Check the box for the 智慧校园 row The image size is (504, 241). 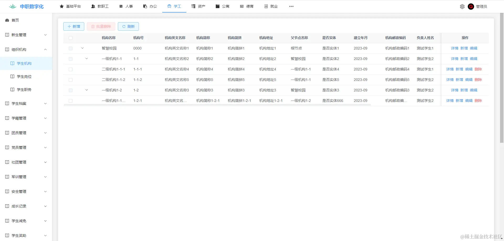(x=71, y=48)
